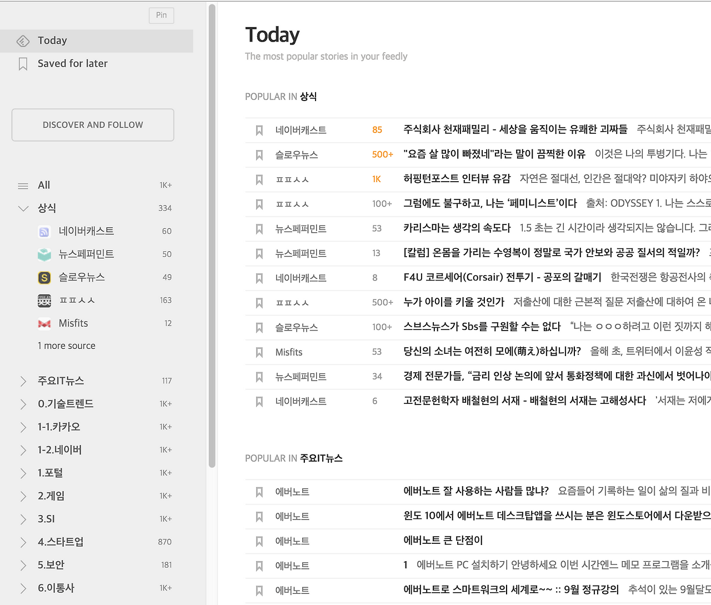
Task: Expand the 0.기술트렌드 category chevron
Action: [x=23, y=404]
